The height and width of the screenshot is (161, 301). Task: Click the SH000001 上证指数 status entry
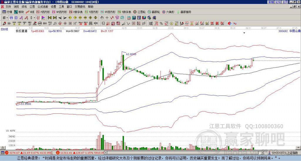[x=285, y=153]
